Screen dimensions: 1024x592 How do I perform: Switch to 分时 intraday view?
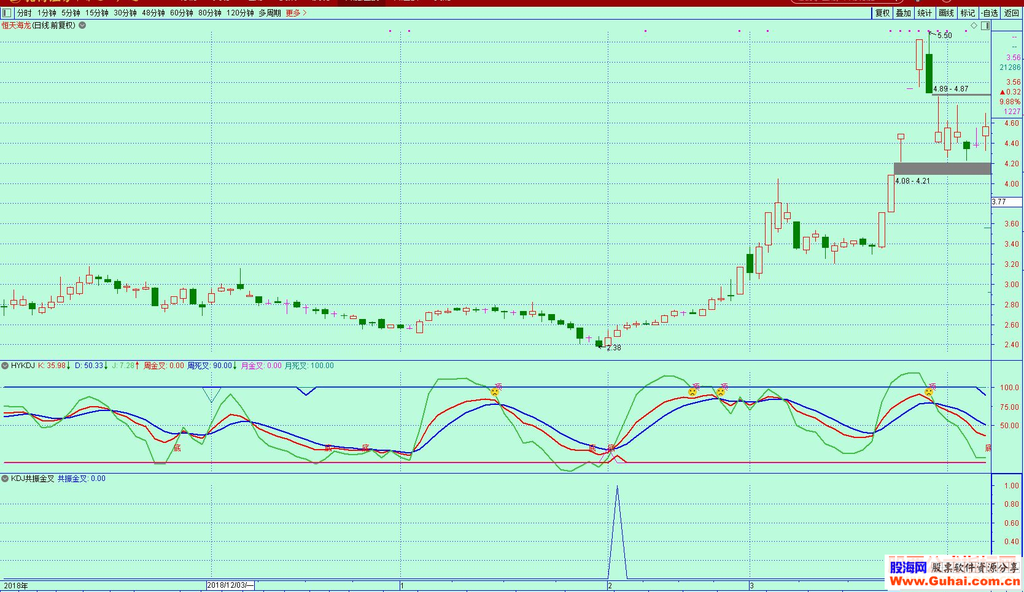coord(24,13)
